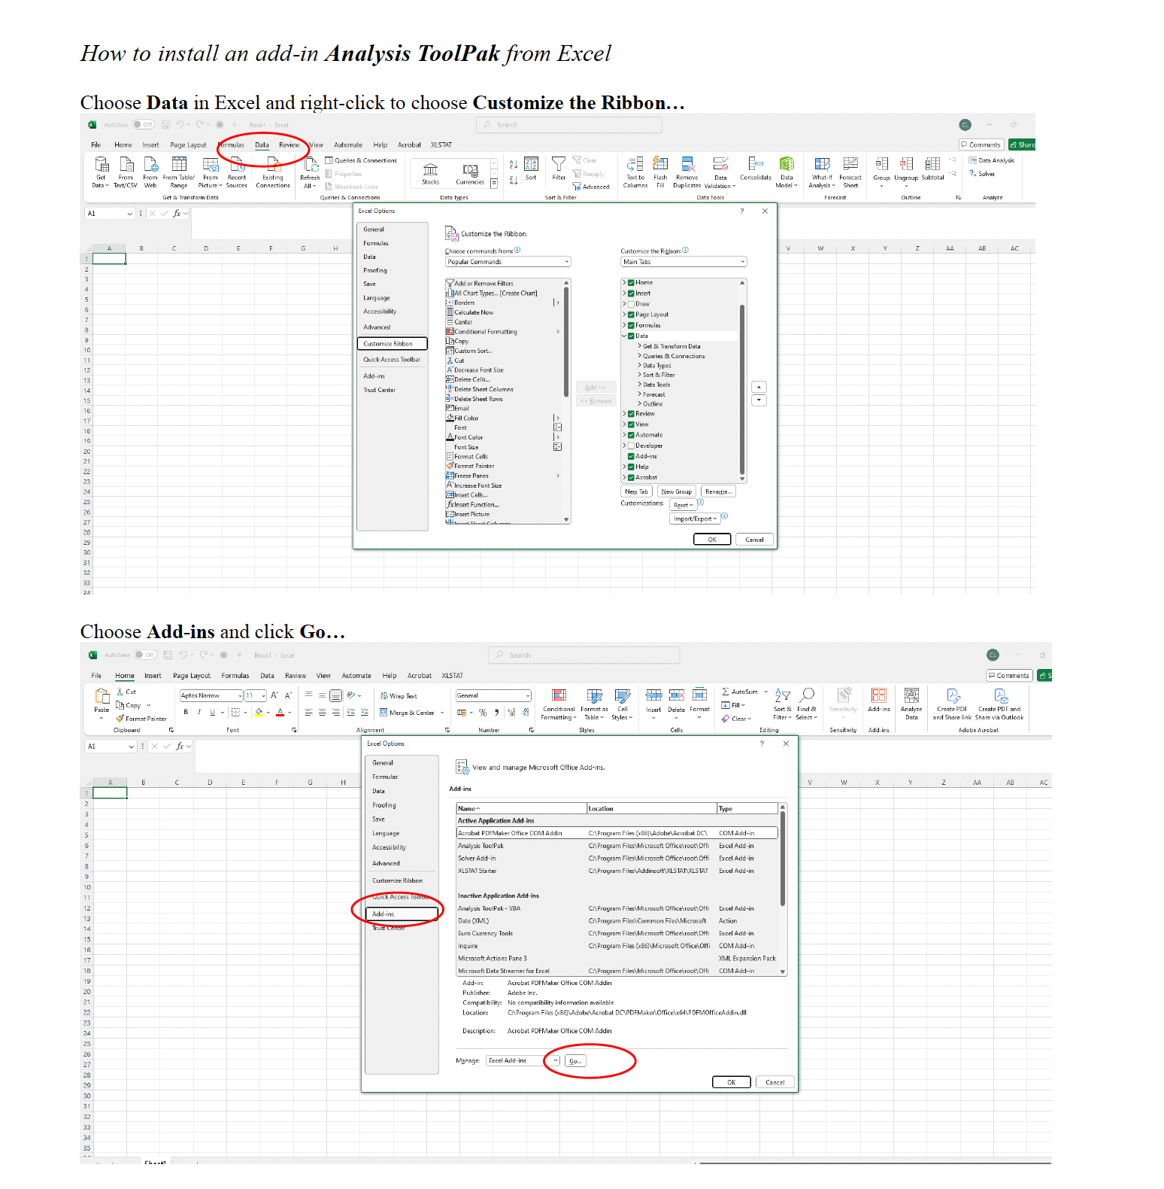
Task: Open Existing Connections in the Data ribbon
Action: pyautogui.click(x=273, y=172)
